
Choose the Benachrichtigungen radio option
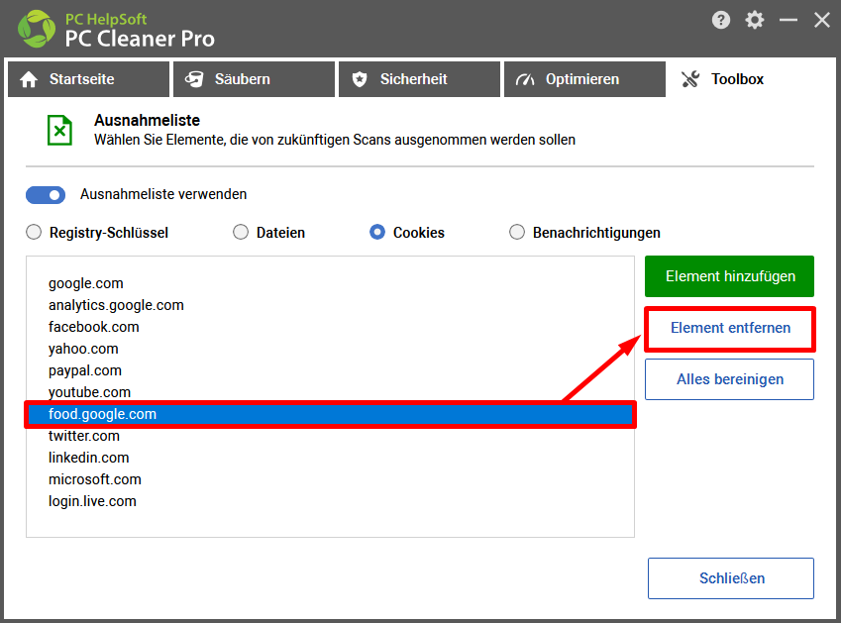pos(517,232)
